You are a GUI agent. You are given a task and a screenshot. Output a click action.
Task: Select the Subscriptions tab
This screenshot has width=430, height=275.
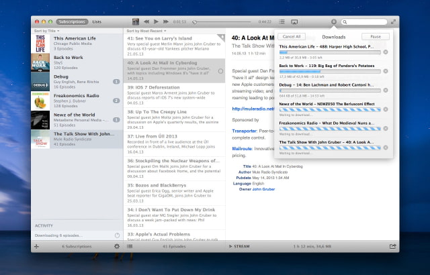coord(71,22)
